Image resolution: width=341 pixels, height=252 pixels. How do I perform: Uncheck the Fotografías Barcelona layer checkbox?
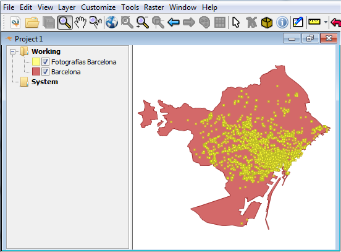(45, 62)
